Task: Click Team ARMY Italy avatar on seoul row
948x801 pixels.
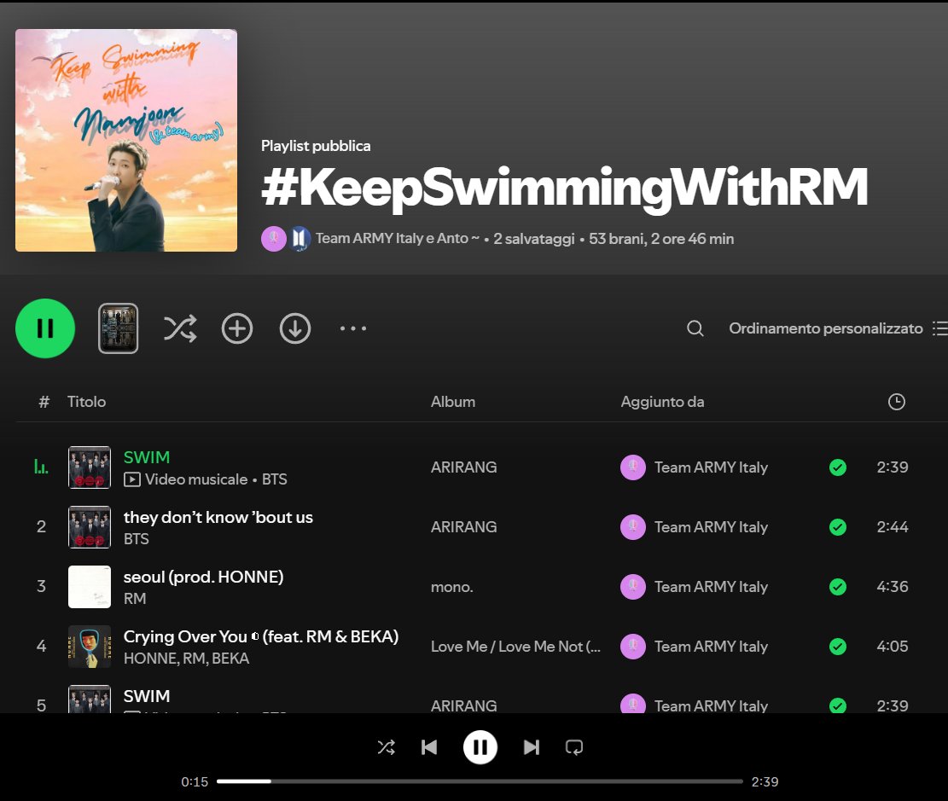Action: tap(633, 586)
